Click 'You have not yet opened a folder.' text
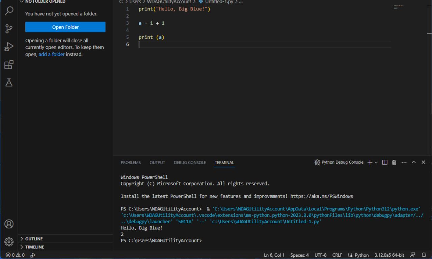 (x=61, y=14)
